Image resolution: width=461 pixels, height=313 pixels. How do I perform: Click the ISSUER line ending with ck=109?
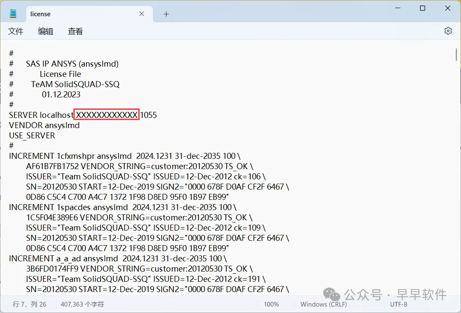click(x=146, y=228)
